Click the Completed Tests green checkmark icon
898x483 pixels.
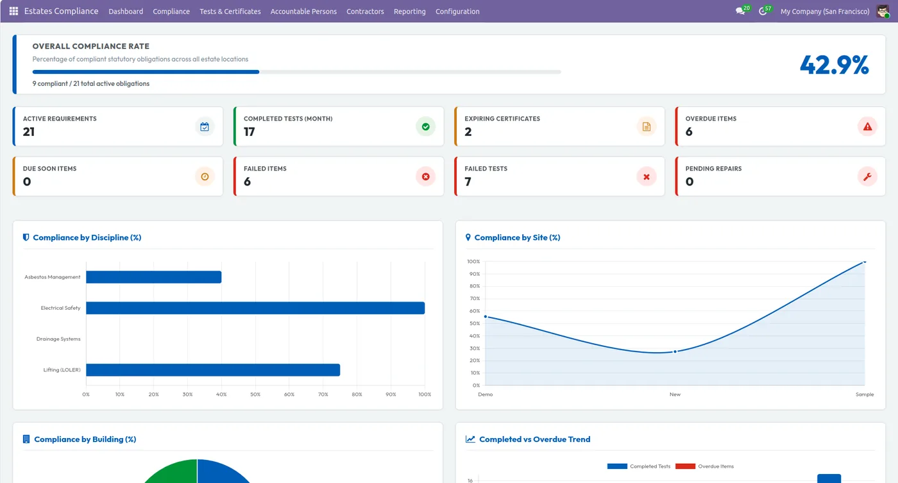click(425, 126)
